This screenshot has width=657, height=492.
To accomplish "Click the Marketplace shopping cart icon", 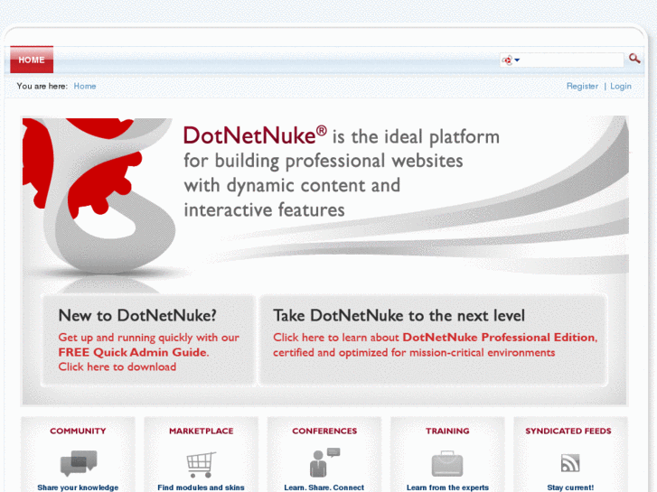I will (202, 464).
